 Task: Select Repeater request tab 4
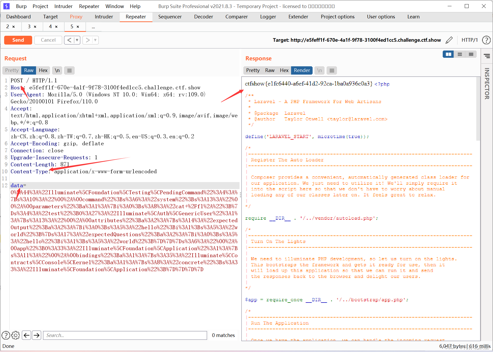[x=50, y=27]
